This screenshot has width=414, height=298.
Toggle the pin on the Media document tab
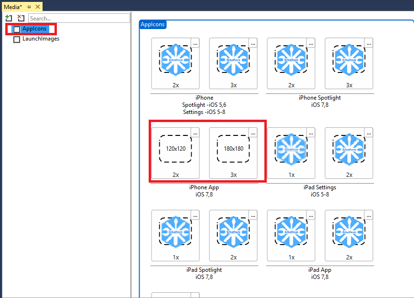(x=29, y=7)
